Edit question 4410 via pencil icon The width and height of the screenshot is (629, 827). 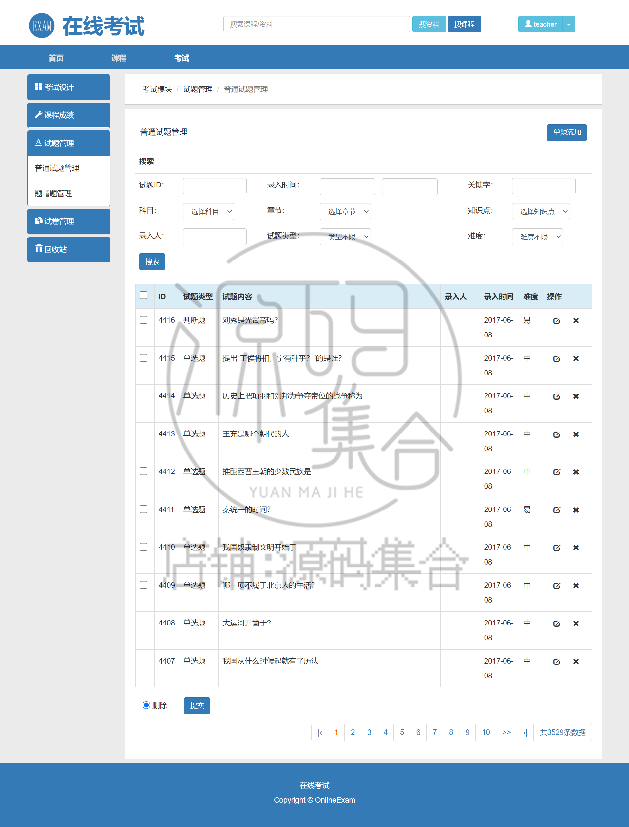point(557,548)
